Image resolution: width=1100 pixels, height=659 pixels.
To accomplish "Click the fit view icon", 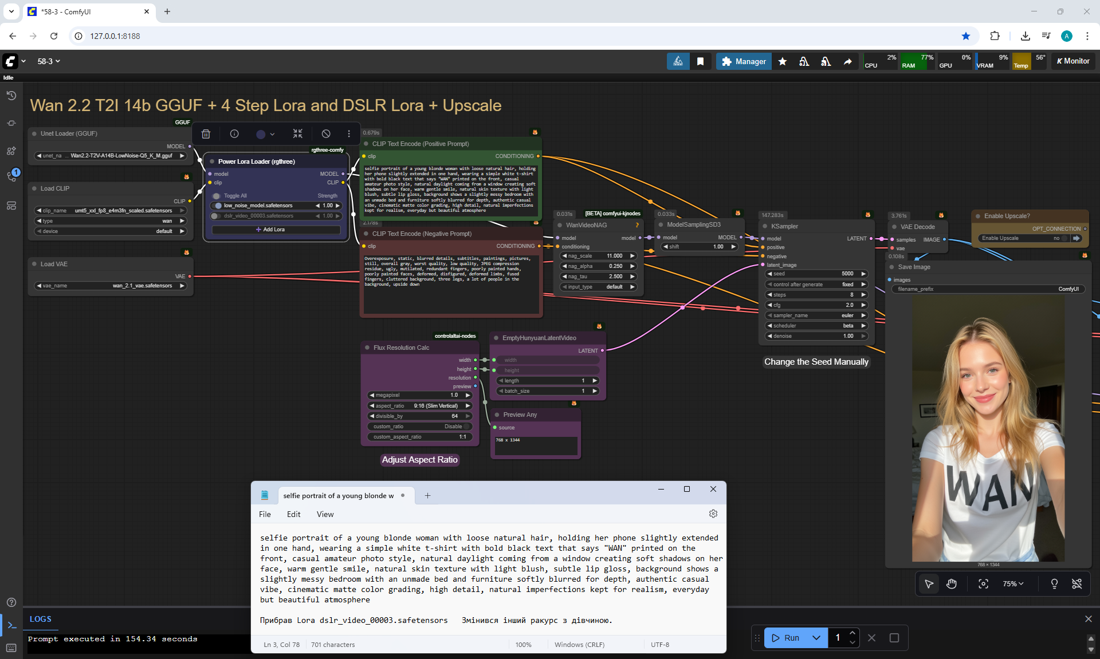I will (x=983, y=583).
